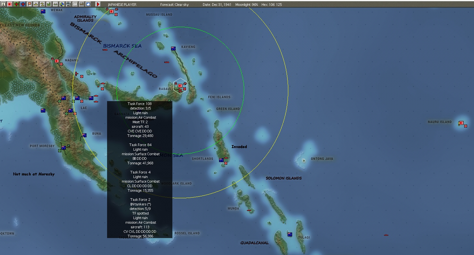
Task: Click 'Task Force 84' in the tooltip
Action: tap(140, 145)
